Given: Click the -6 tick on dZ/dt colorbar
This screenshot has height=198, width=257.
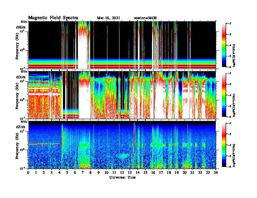Looking at the screenshot, I should click(x=230, y=167).
